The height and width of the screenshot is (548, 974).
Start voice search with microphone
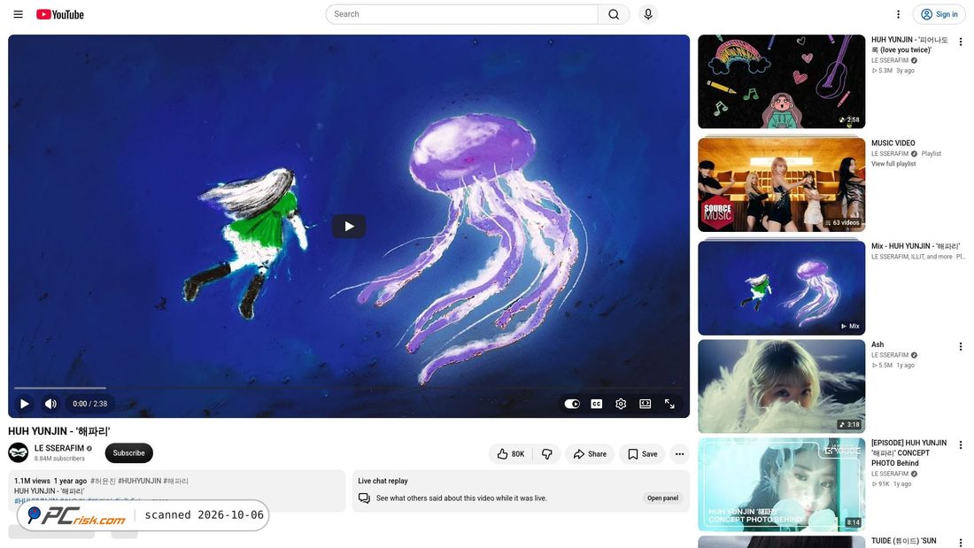coord(648,14)
